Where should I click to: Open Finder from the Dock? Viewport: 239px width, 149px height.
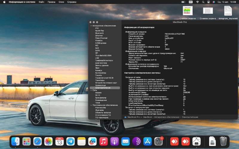[x=16, y=141]
